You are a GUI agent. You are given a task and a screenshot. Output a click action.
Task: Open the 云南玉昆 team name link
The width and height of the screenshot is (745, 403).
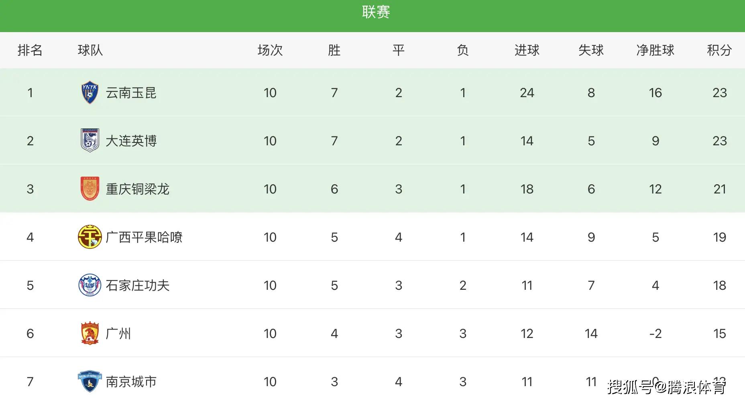pyautogui.click(x=131, y=93)
